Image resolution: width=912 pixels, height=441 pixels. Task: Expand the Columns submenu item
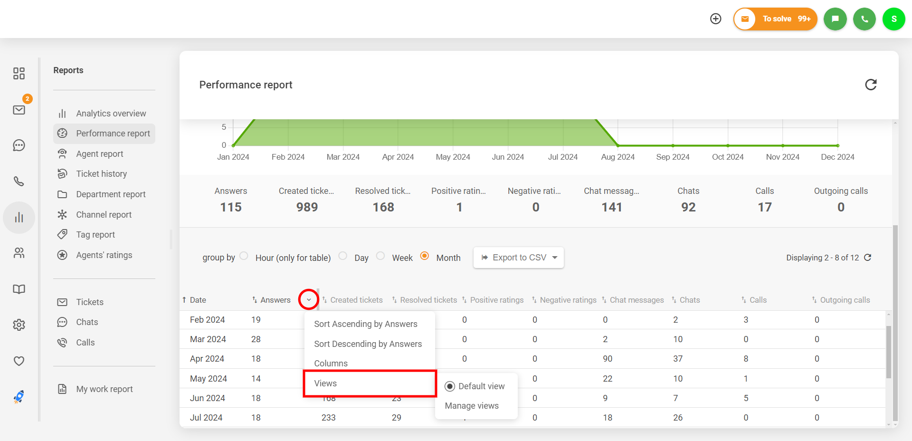pyautogui.click(x=331, y=364)
